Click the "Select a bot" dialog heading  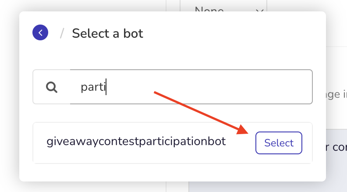(107, 33)
